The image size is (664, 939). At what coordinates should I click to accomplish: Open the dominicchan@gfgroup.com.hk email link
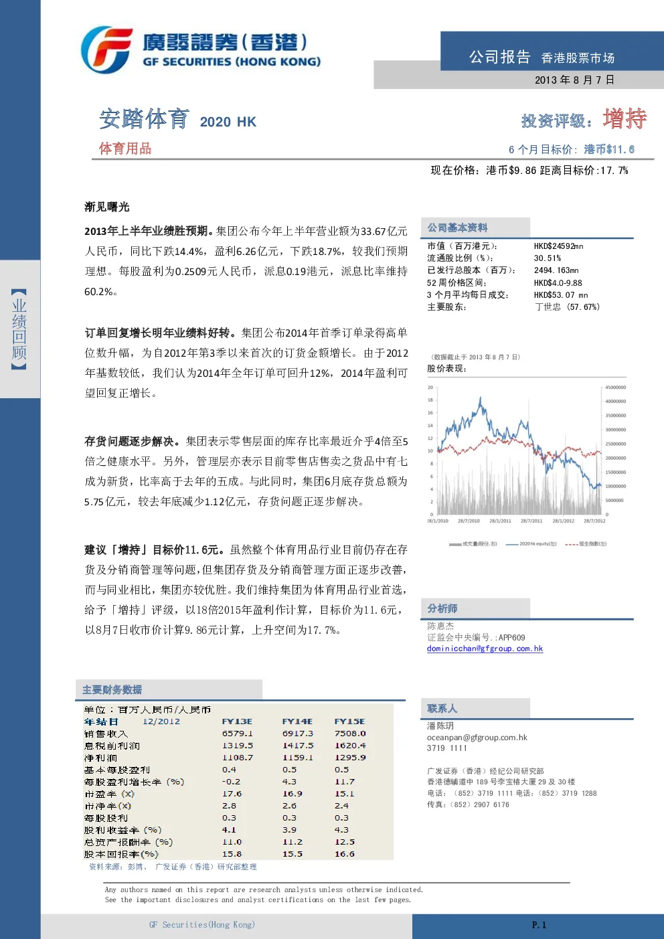485,649
